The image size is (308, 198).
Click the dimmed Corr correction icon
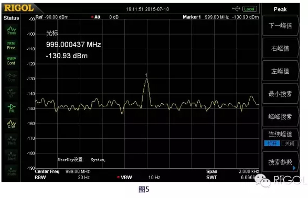(12, 77)
